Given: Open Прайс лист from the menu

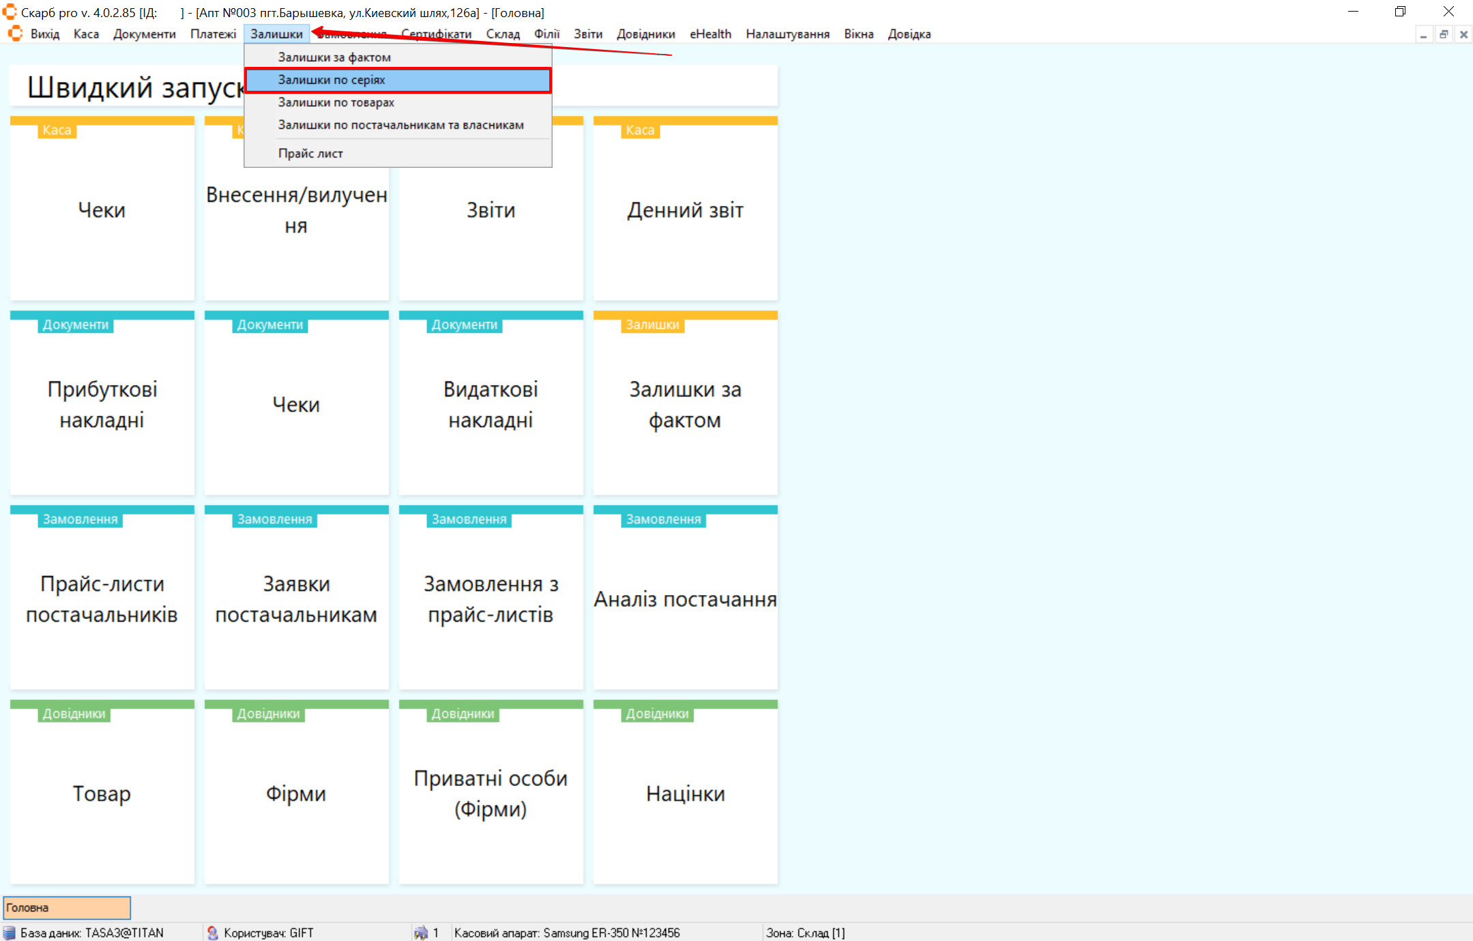Looking at the screenshot, I should pos(310,154).
